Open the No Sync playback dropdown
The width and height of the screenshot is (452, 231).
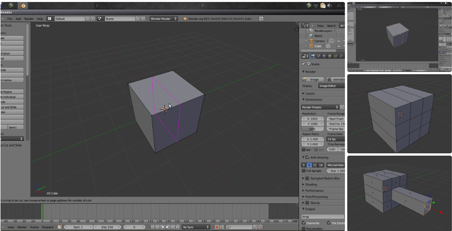point(196,227)
